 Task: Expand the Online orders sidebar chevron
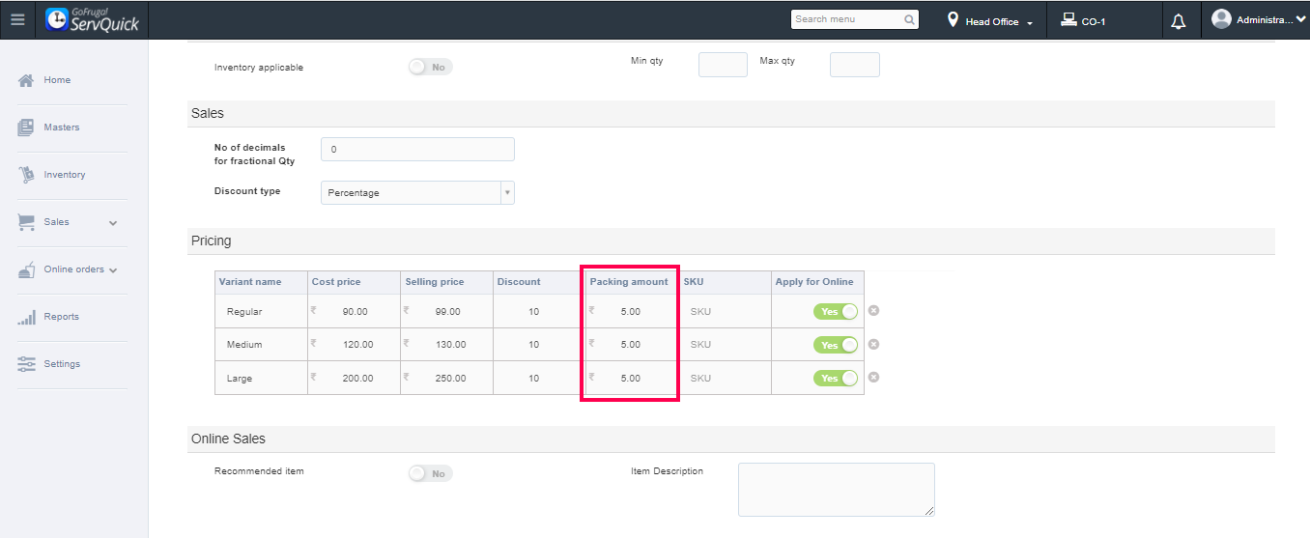pos(113,270)
